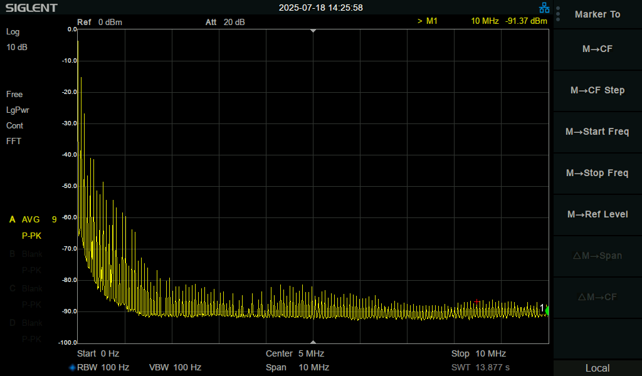Image resolution: width=642 pixels, height=376 pixels.
Task: Click the Local status button
Action: 597,368
